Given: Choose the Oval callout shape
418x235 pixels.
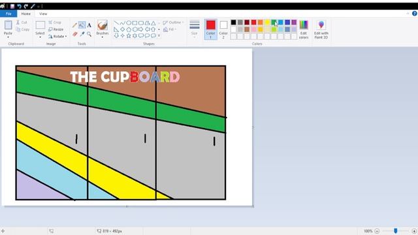Looking at the screenshot, I should pos(147,35).
